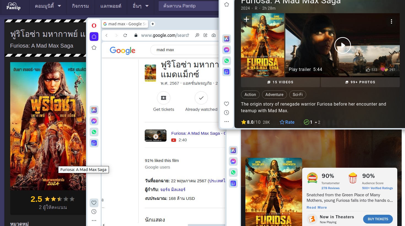The width and height of the screenshot is (405, 226).
Task: Open 99+ Photos section on IMDb
Action: 360,82
